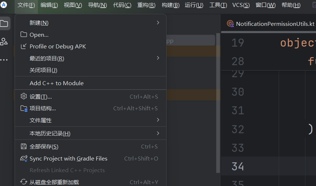The height and width of the screenshot is (186, 316).
Task: Expand the 本地历史记录(H) submenu arrow
Action: tap(158, 133)
